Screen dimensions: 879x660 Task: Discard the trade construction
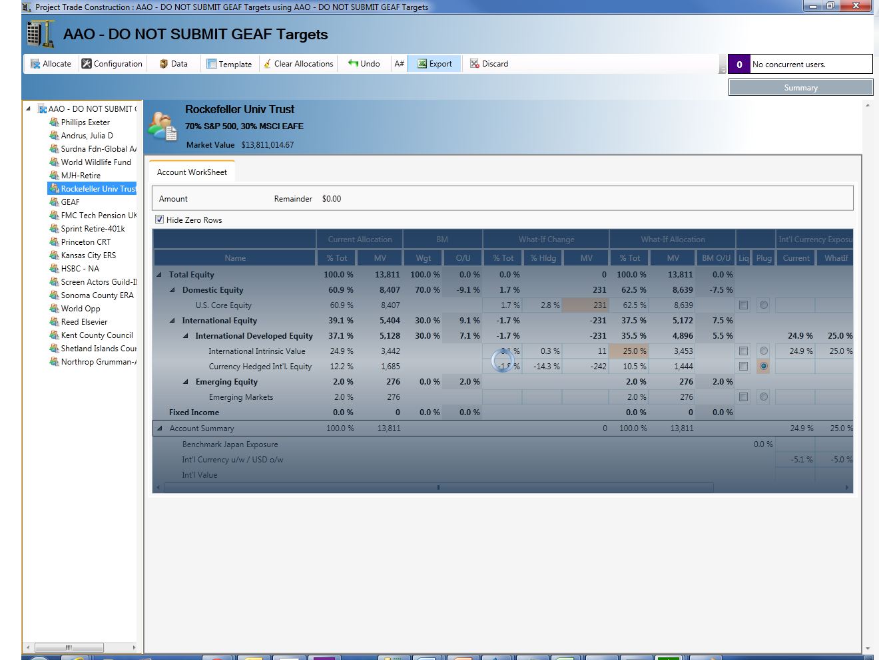click(x=489, y=64)
